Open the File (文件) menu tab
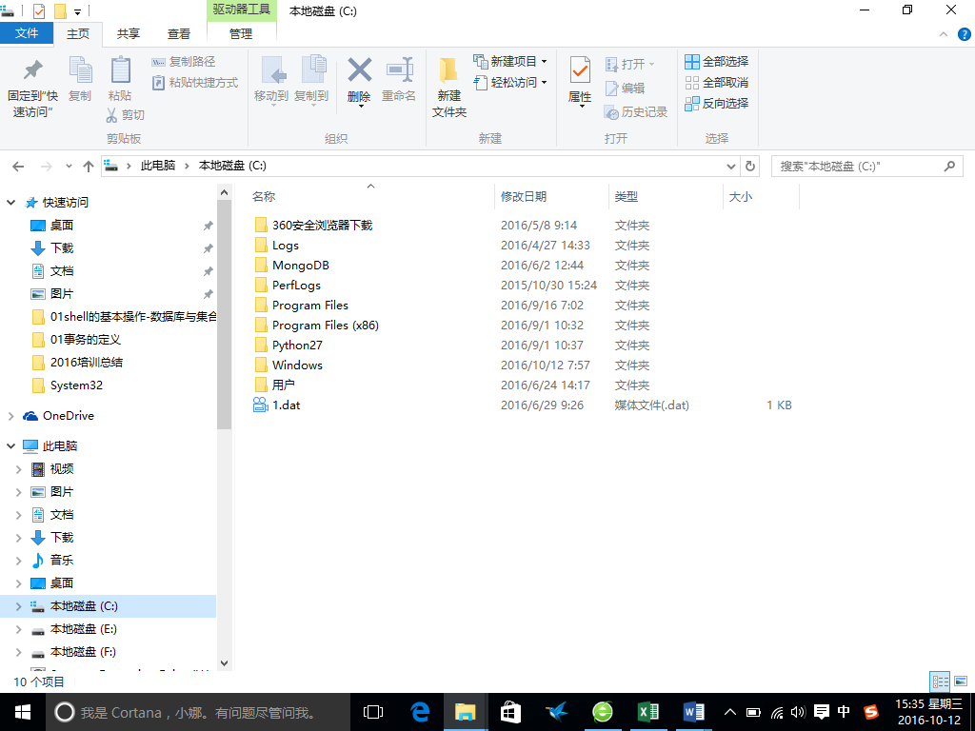 click(x=27, y=33)
